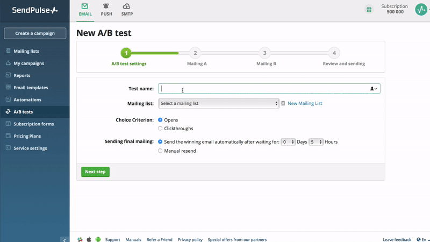Screen dimensions: 430x242
Task: Open the Select a mailing list dropdown
Action: (x=219, y=103)
